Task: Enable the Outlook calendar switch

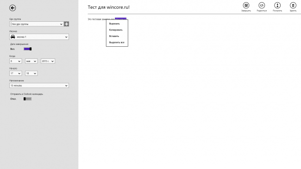Action: pyautogui.click(x=27, y=99)
